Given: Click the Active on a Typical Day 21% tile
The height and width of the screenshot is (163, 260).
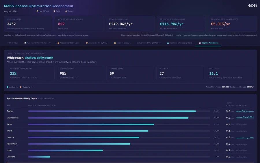Looking at the screenshot, I should pyautogui.click(x=31, y=73).
